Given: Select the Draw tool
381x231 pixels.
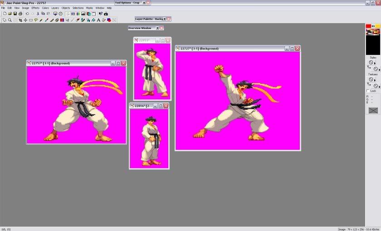Looking at the screenshot, I should [103, 20].
